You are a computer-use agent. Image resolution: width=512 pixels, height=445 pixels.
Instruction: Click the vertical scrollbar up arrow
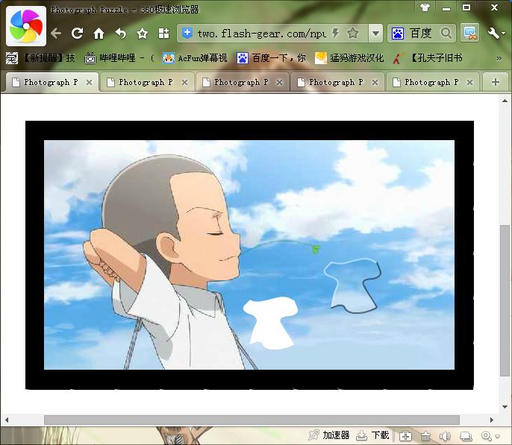pyautogui.click(x=505, y=101)
